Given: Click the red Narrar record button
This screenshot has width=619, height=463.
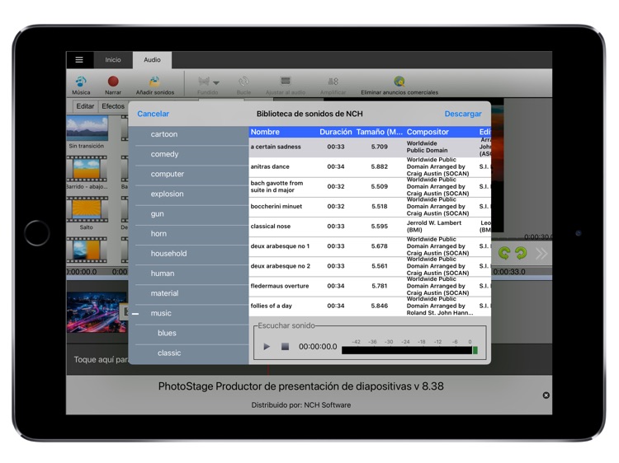Looking at the screenshot, I should [x=113, y=82].
